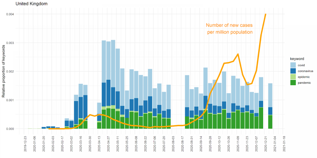Click the 0.004 y-axis tick label
The image size is (317, 158).
pos(11,14)
